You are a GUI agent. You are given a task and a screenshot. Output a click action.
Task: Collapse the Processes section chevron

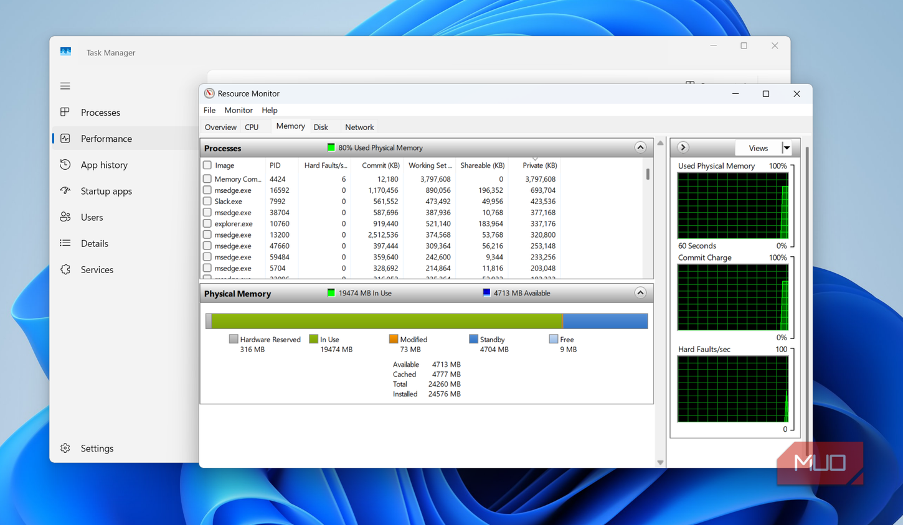640,147
